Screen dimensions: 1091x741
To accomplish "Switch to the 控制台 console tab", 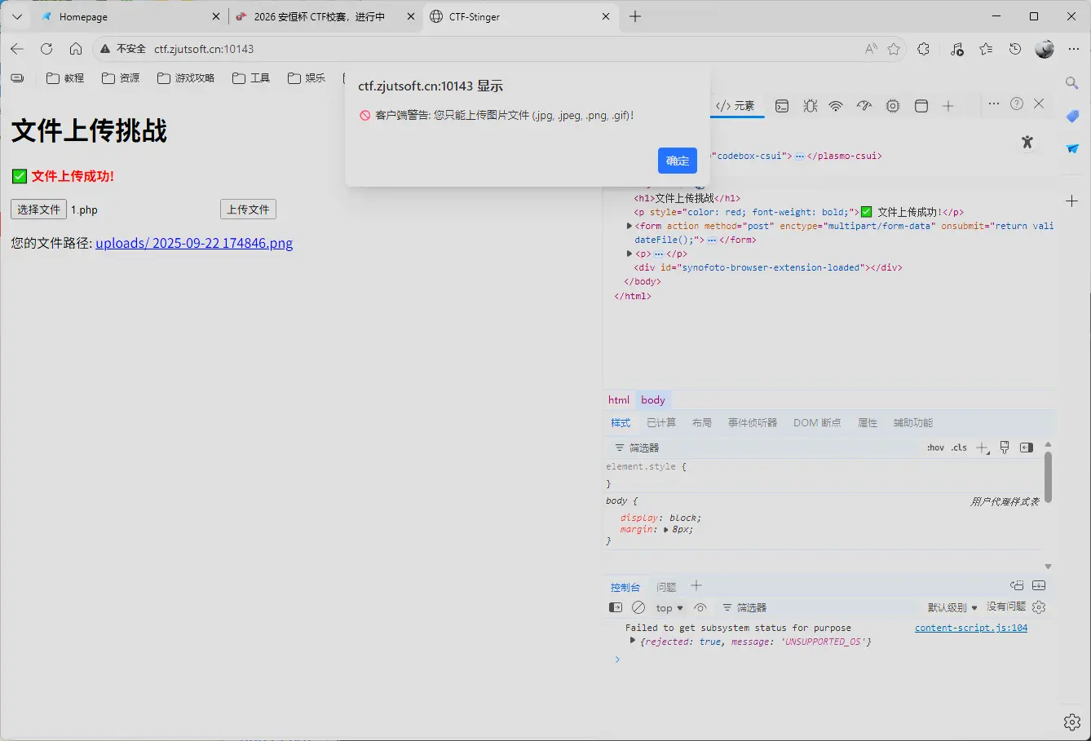I will coord(625,586).
